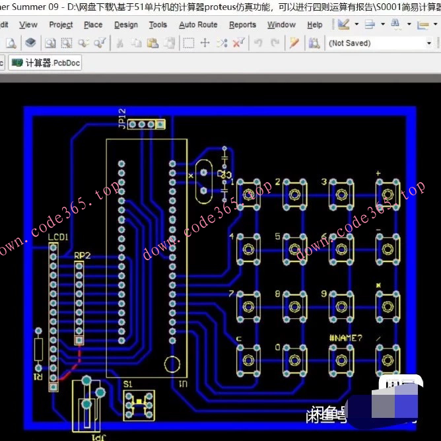Open the Reports menu
Image resolution: width=441 pixels, height=441 pixels.
[242, 24]
